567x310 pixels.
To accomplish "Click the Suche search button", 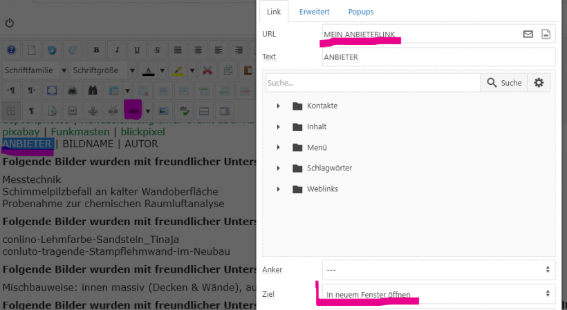I will (504, 83).
